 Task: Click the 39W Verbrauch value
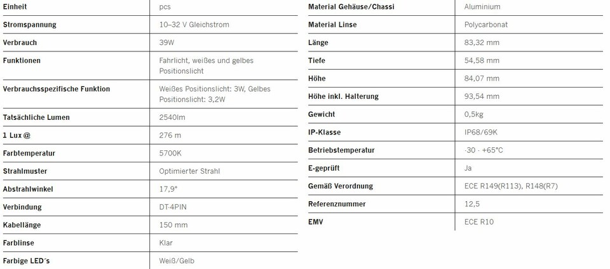click(168, 43)
